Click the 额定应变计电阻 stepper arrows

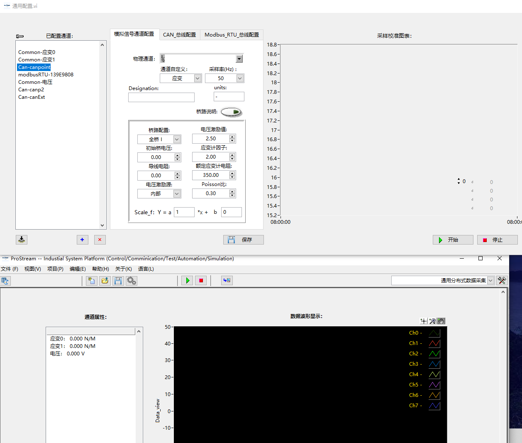click(232, 175)
